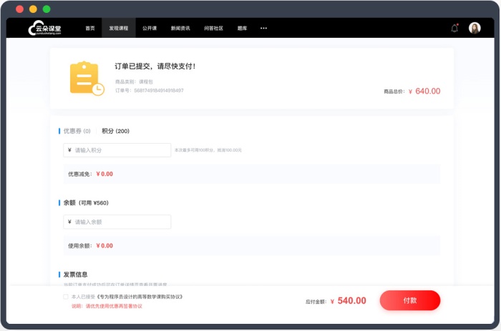Click the 商品类别: 课程包 text
Screen dimensions: 501x331
pos(134,81)
